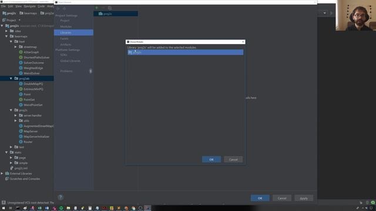Click the minus Remove Library icon
Image resolution: width=376 pixels, height=211 pixels.
[103, 8]
